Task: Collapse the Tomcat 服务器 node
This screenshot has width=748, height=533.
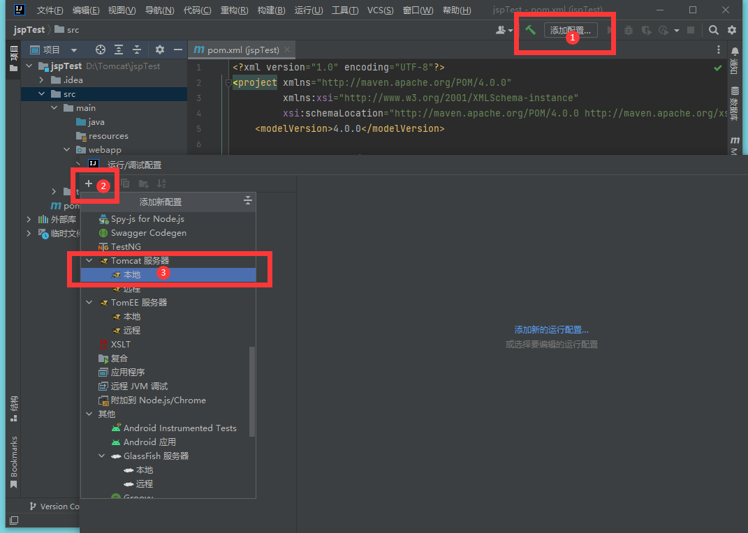Action: pos(89,261)
